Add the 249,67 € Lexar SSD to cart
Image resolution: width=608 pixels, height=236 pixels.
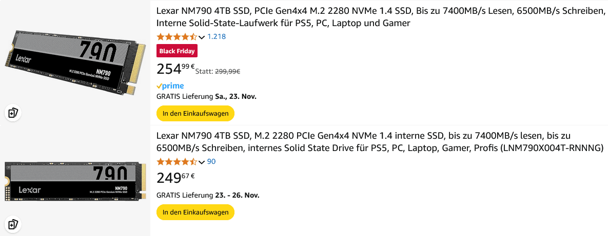(195, 212)
